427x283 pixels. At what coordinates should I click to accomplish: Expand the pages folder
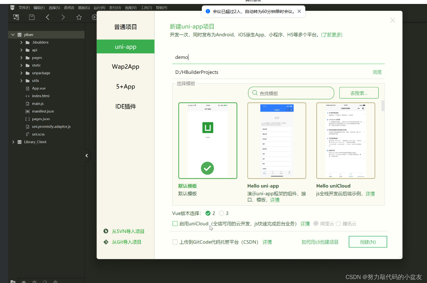tap(21, 58)
